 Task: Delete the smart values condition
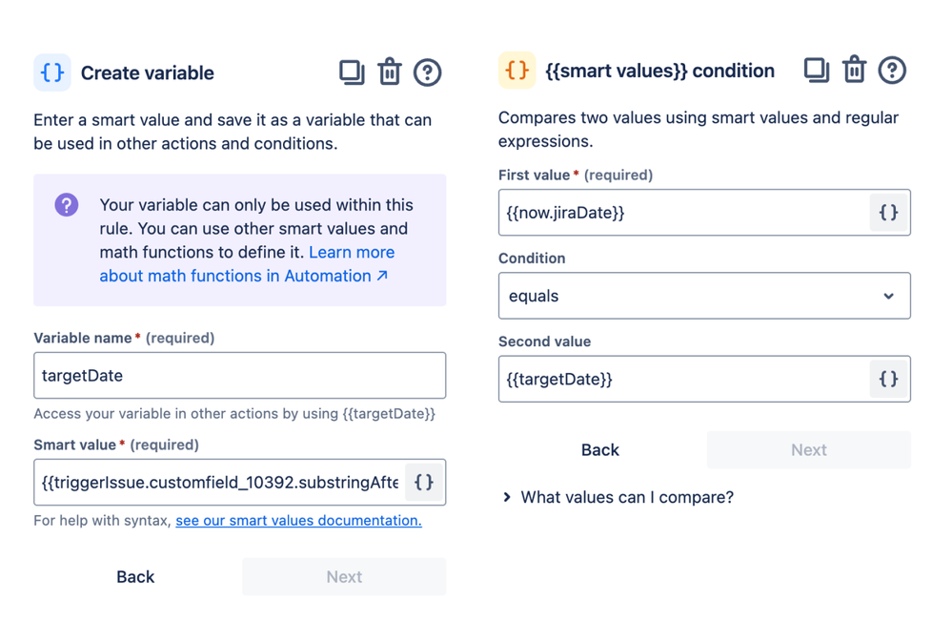pyautogui.click(x=855, y=70)
